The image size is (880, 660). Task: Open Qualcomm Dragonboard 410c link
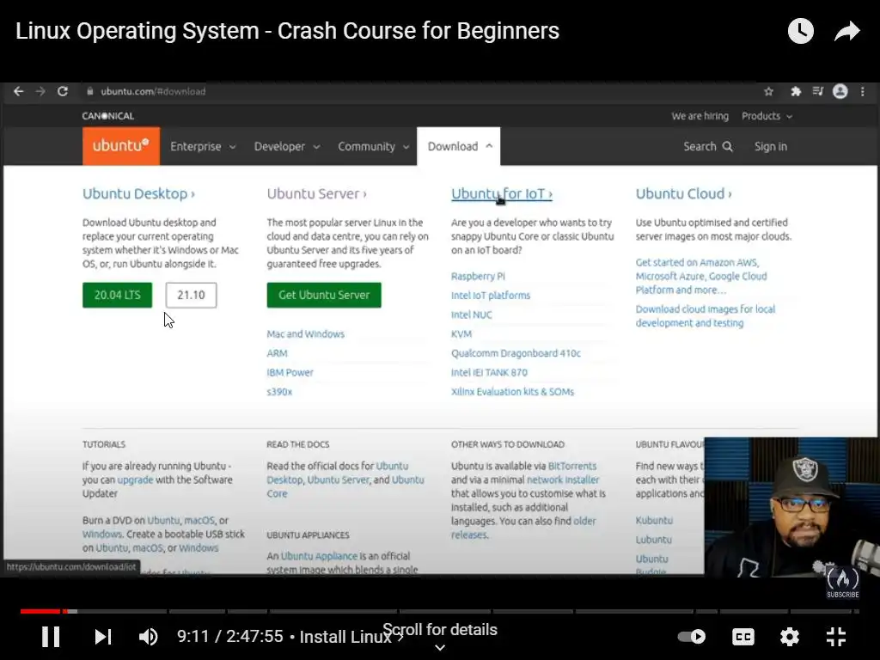(x=516, y=353)
